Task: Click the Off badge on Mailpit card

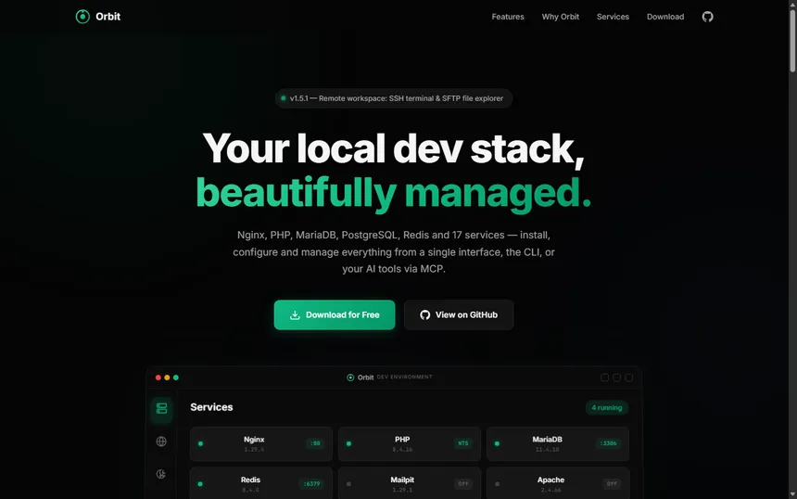Action: tap(463, 484)
